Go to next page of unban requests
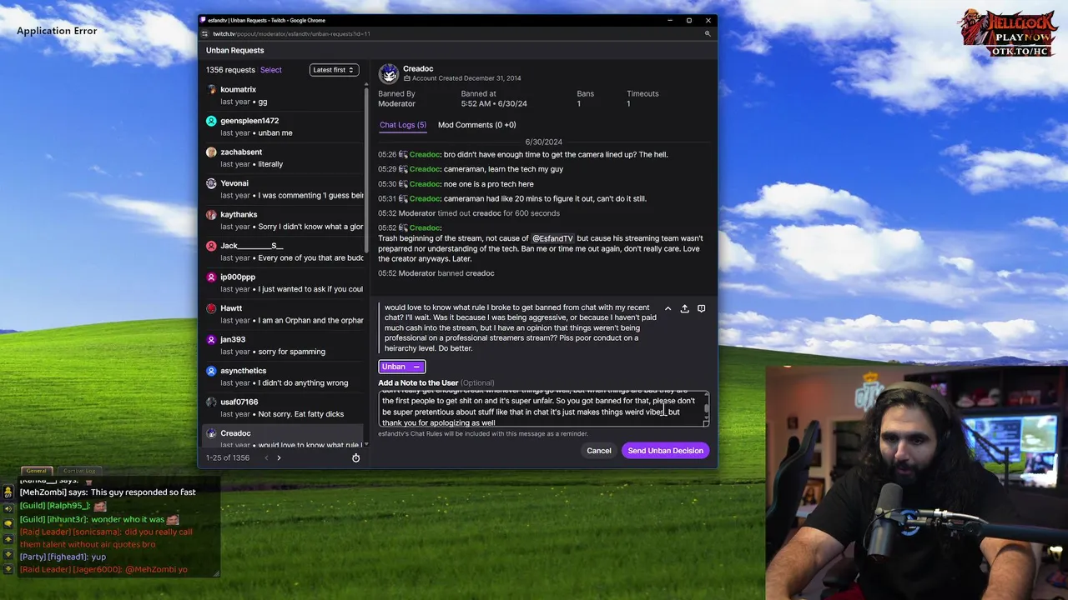1068x600 pixels. [279, 457]
